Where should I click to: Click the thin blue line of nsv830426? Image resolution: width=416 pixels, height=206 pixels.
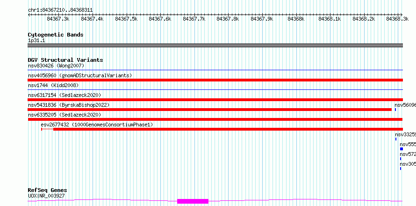pyautogui.click(x=215, y=70)
